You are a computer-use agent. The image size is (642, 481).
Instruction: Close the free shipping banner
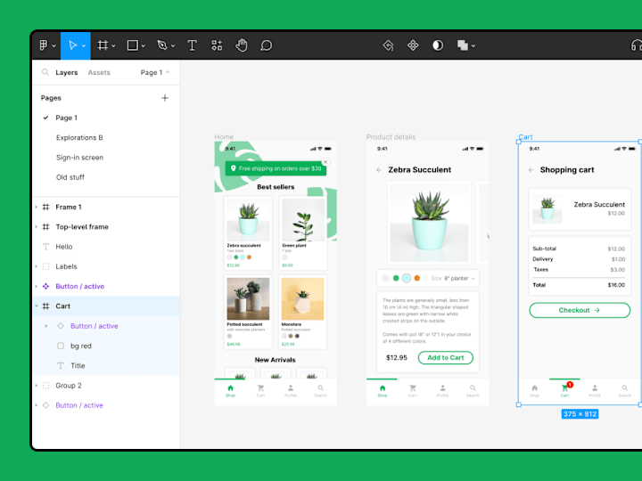[325, 162]
